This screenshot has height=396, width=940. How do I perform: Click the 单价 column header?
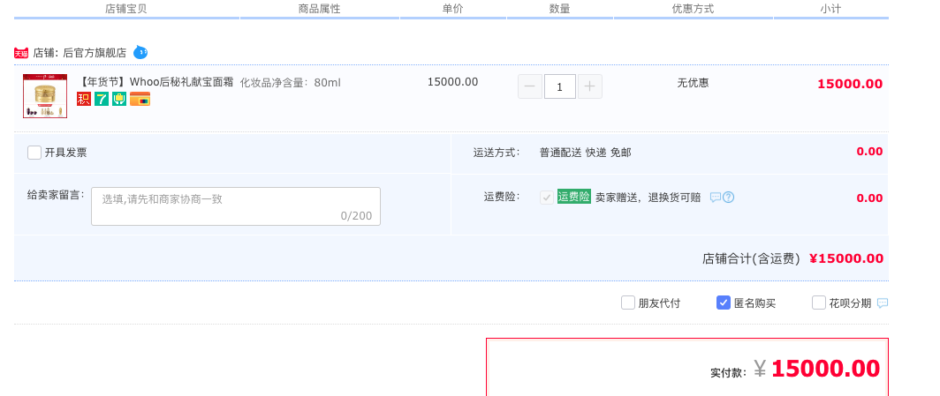[453, 8]
